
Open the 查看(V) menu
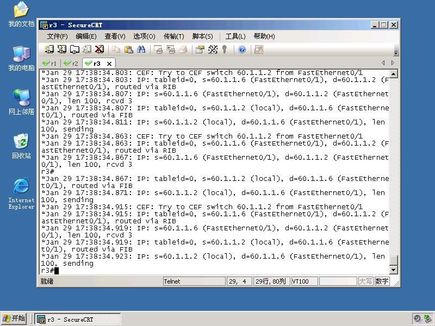pos(115,36)
